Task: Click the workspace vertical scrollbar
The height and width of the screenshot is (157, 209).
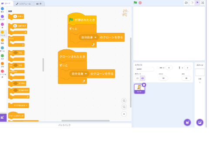Action: coord(131,72)
